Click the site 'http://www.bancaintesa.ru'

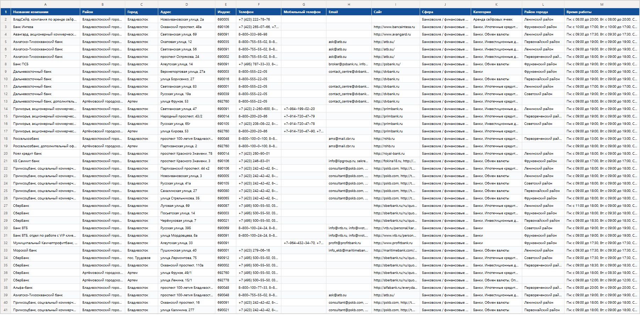tap(396, 27)
